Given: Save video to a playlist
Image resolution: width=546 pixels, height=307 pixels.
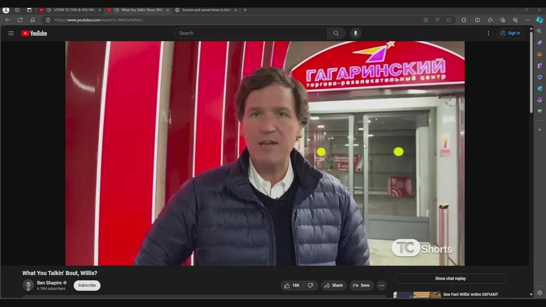Looking at the screenshot, I should [361, 285].
